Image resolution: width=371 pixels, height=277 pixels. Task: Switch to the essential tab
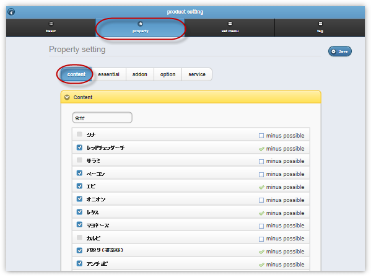click(x=108, y=74)
